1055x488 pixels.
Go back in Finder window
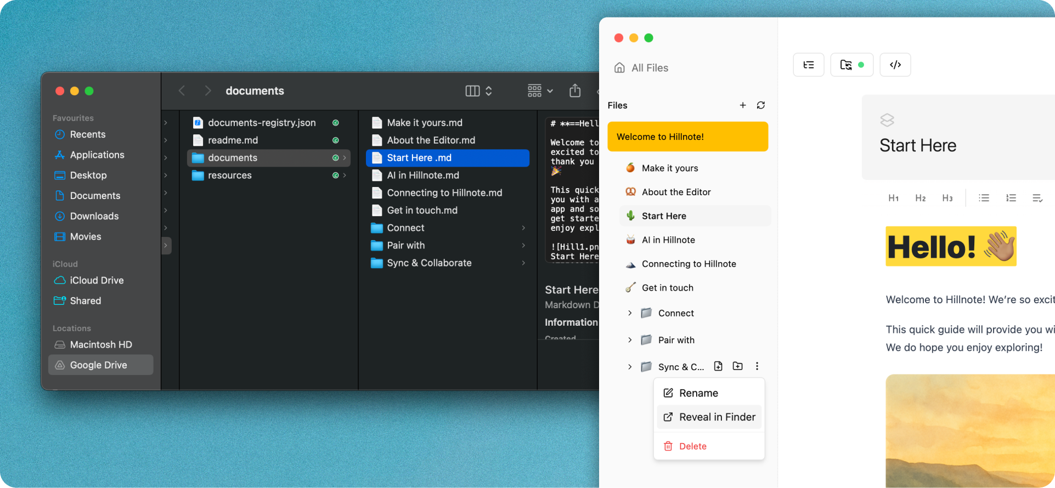(x=182, y=90)
